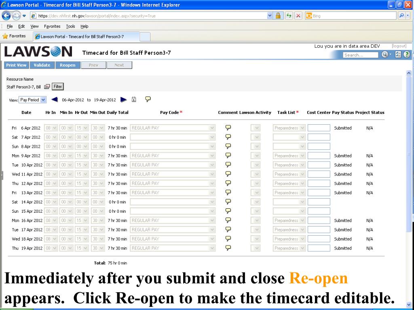The image size is (414, 310).
Task: Open comment for Sat 7 Apr 2012 row
Action: pyautogui.click(x=228, y=137)
